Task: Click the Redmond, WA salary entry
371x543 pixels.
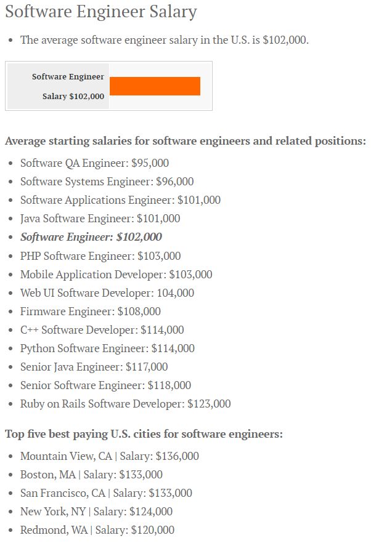Action: coord(97,530)
